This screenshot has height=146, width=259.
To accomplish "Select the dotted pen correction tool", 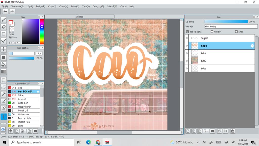I will coord(4,41).
